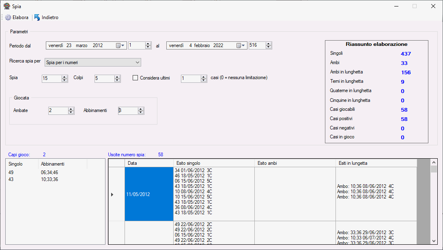Click the Elabora gear icon
This screenshot has width=443, height=250.
(8, 17)
